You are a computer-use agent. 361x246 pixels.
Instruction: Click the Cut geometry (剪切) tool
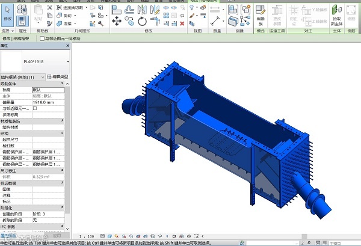65,16
